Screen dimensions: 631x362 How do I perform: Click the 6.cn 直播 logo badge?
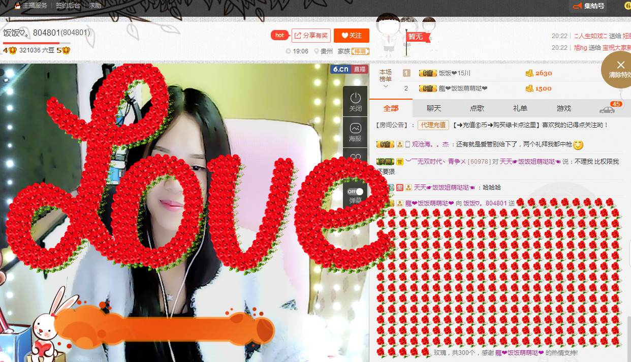click(x=349, y=69)
